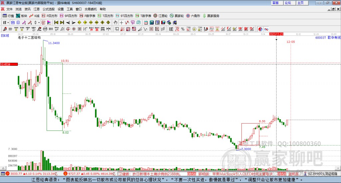341x183 pixels.
Task: Open the P四方形 tool
Action: tap(50, 16)
